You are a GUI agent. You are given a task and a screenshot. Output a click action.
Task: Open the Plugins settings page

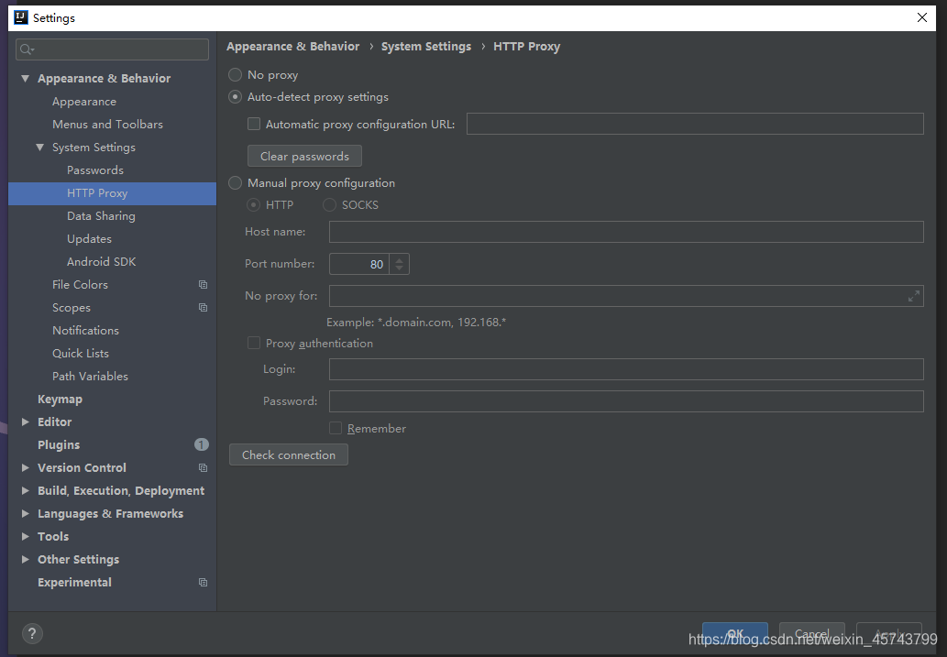(x=59, y=445)
